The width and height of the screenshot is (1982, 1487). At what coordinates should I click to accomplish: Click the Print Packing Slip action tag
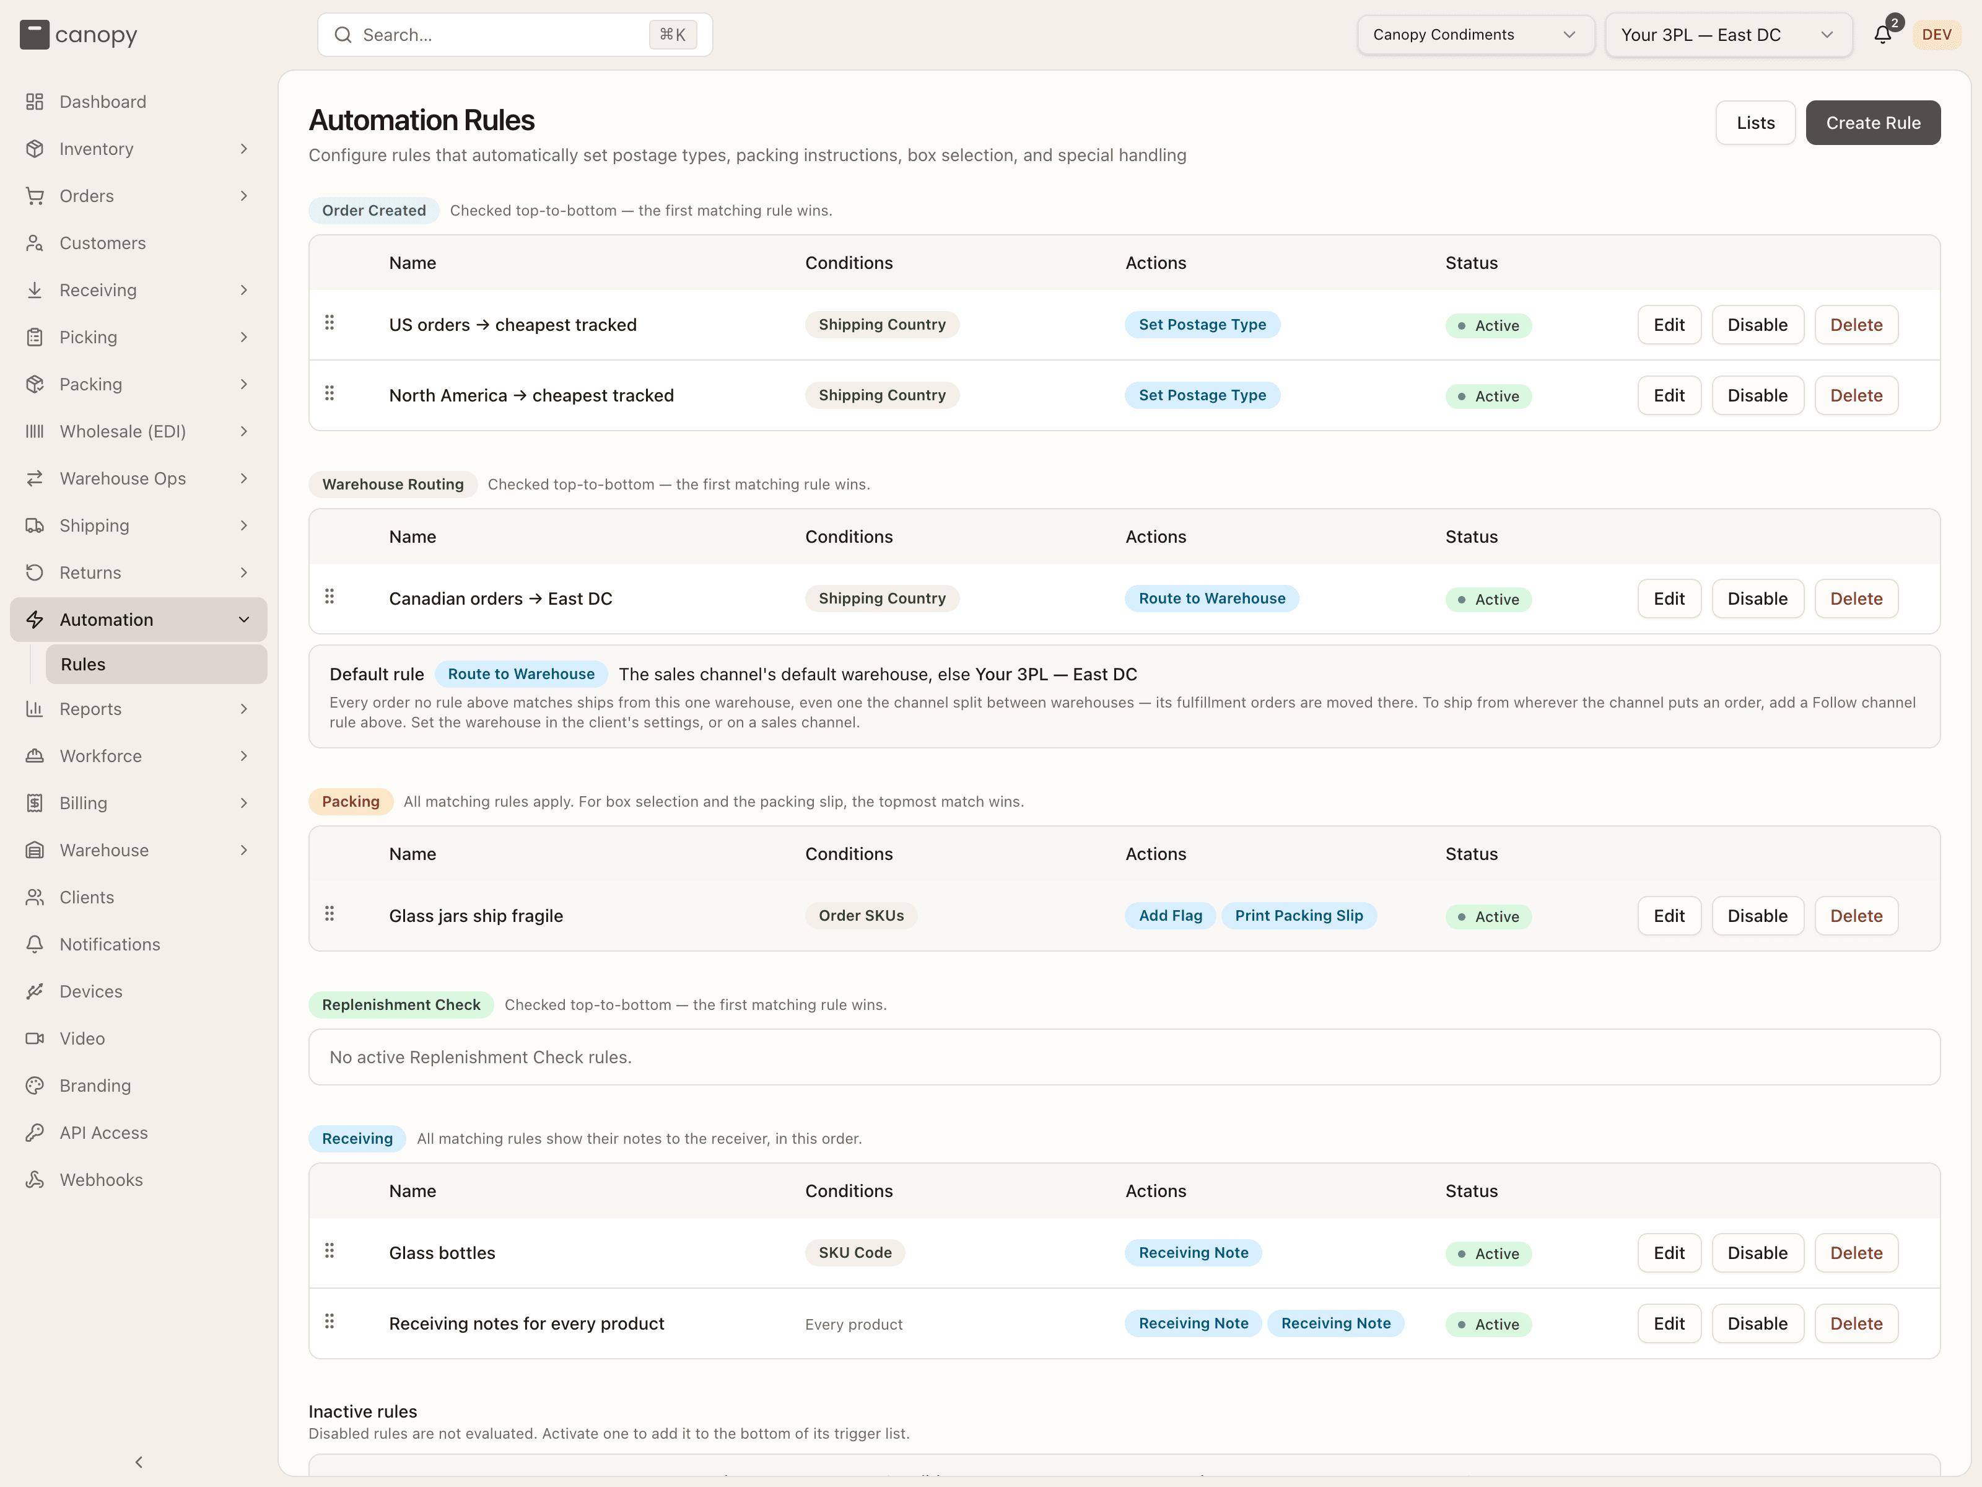(x=1298, y=915)
